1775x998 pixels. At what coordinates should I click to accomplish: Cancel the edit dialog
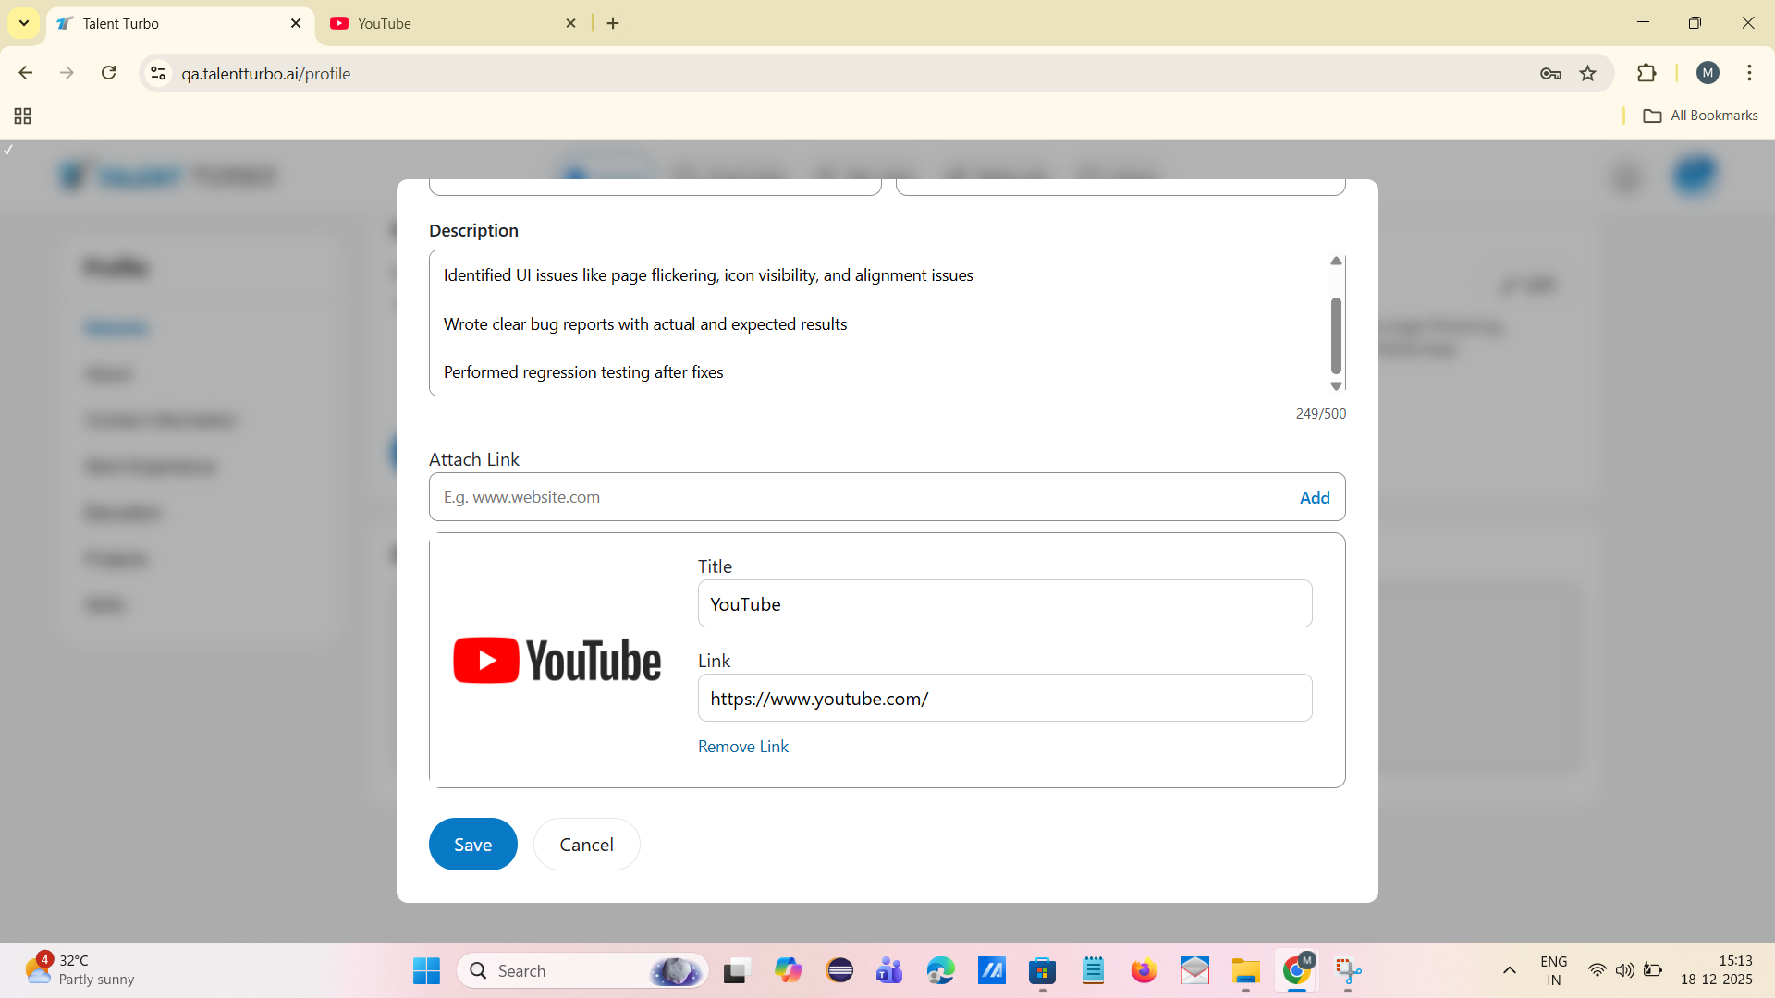pyautogui.click(x=587, y=844)
